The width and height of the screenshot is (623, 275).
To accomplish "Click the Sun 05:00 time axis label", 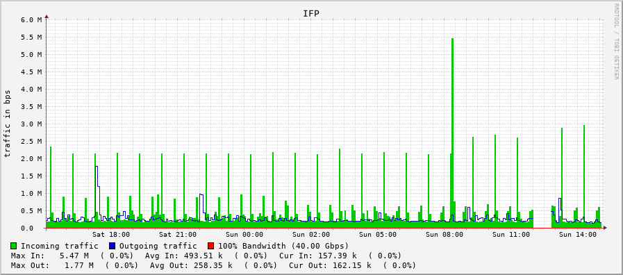I will [x=378, y=235].
